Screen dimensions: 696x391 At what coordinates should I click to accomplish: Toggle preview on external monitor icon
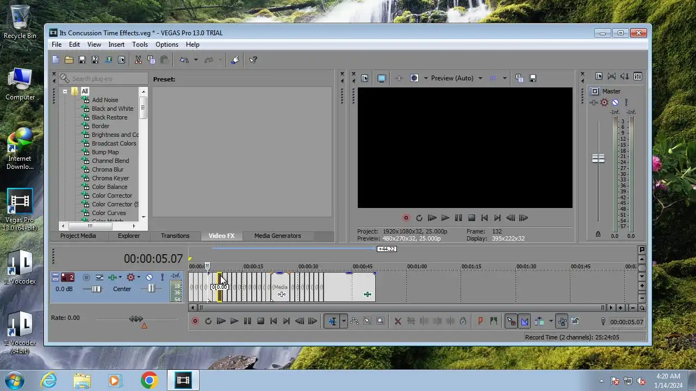(382, 78)
